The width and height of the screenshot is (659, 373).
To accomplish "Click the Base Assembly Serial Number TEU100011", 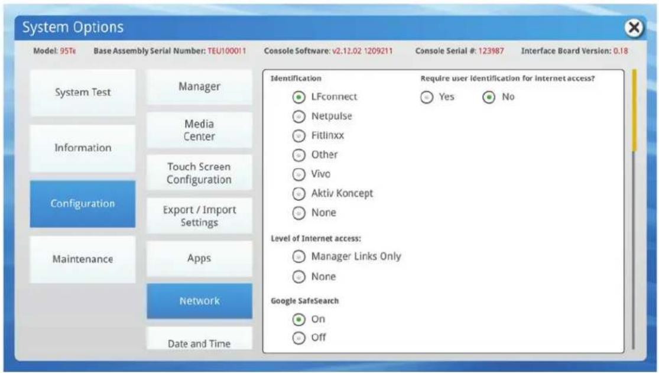I will (227, 51).
